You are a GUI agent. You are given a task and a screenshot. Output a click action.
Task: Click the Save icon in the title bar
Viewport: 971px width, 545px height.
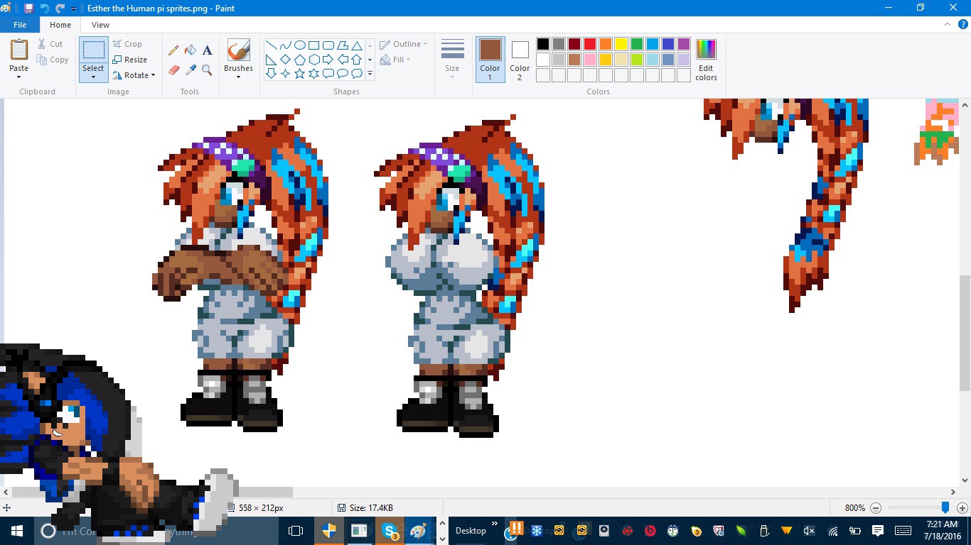pyautogui.click(x=28, y=9)
